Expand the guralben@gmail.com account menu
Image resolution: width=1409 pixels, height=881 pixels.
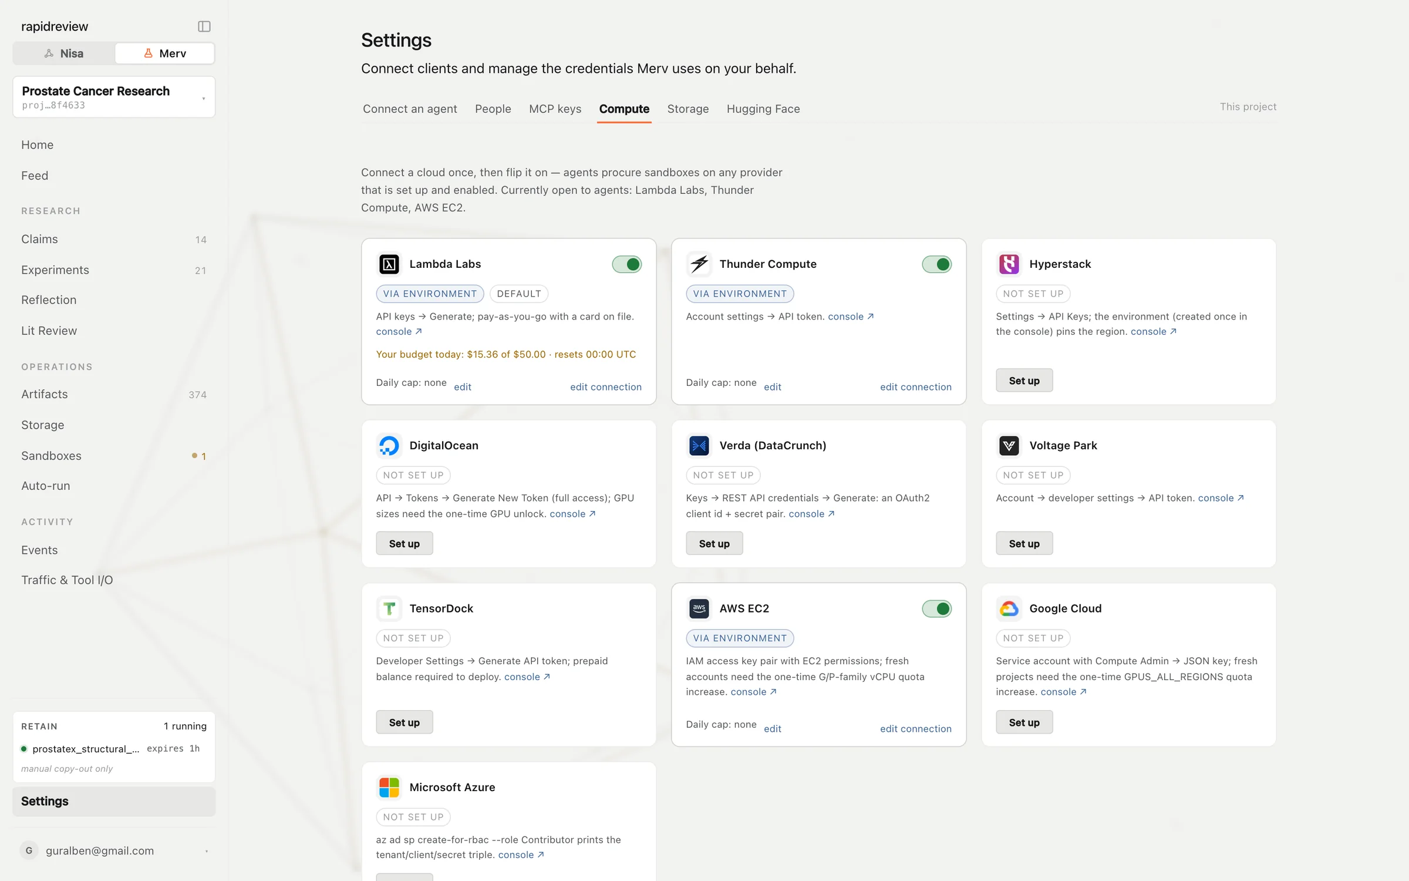click(114, 850)
